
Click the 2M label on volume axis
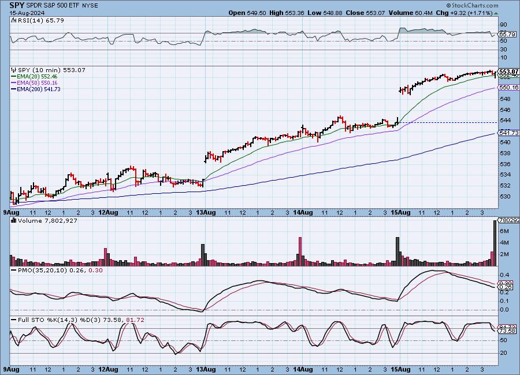(504, 254)
